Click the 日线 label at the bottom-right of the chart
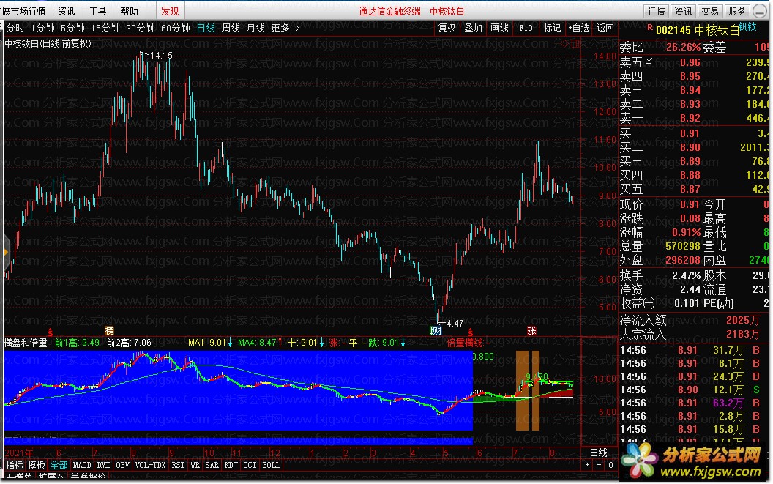This screenshot has width=773, height=484. (599, 453)
